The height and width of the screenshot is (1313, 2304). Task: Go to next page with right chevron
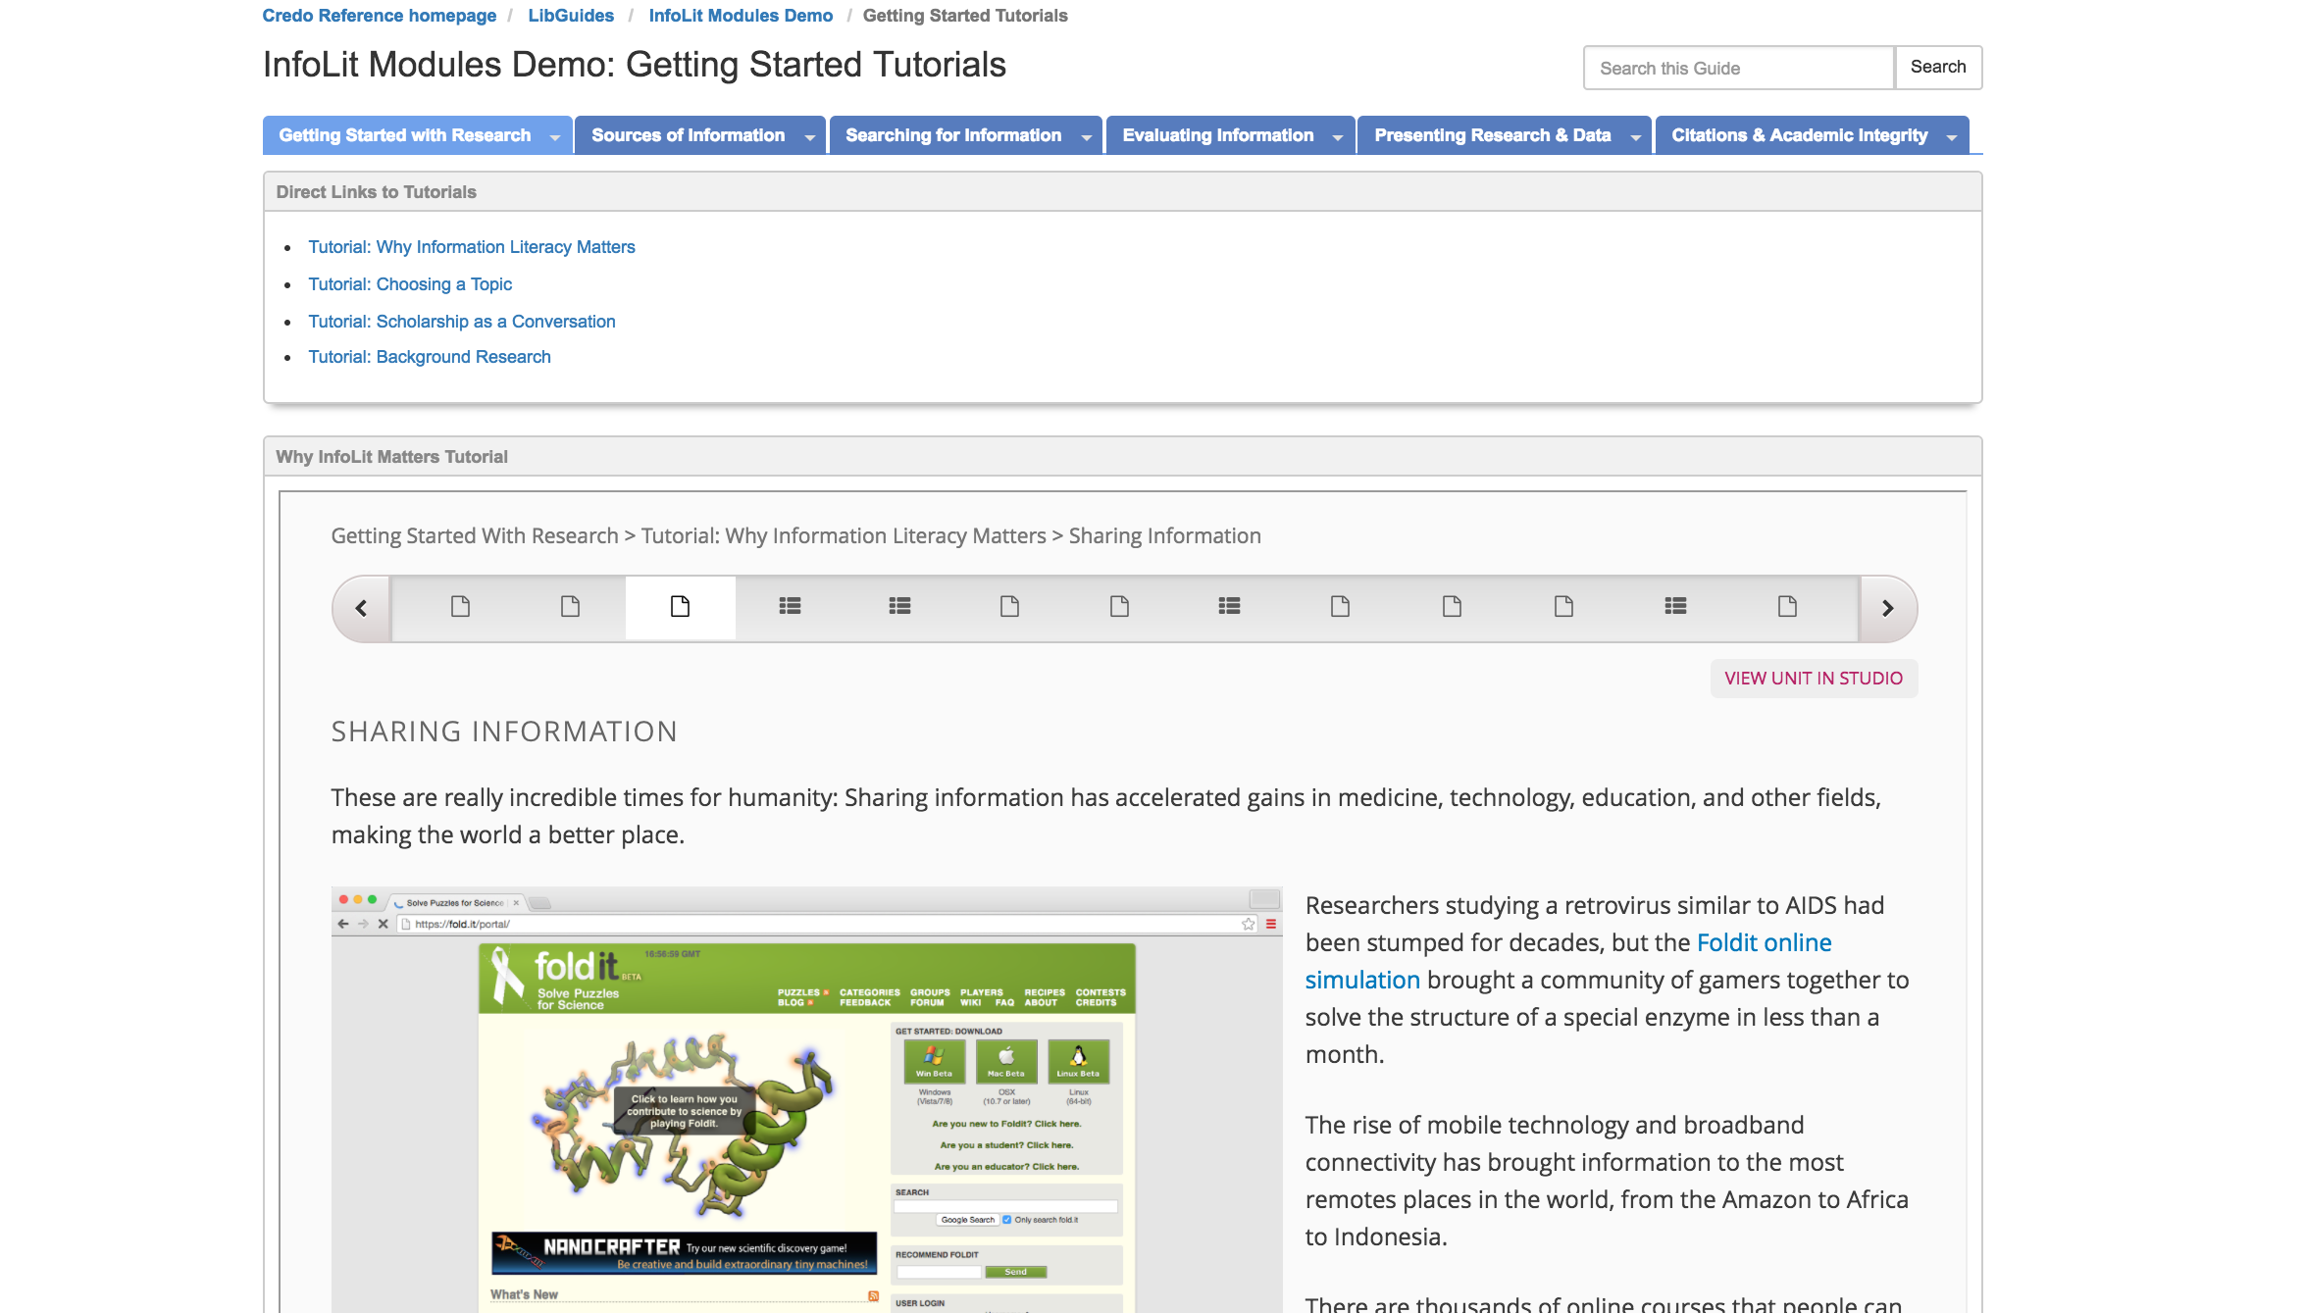coord(1888,608)
